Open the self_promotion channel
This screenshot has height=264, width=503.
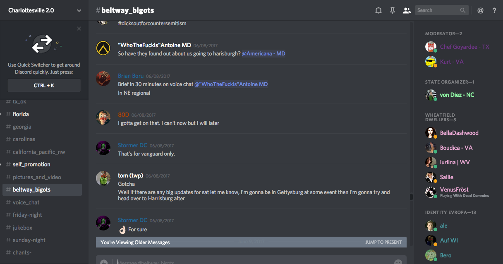pyautogui.click(x=31, y=164)
